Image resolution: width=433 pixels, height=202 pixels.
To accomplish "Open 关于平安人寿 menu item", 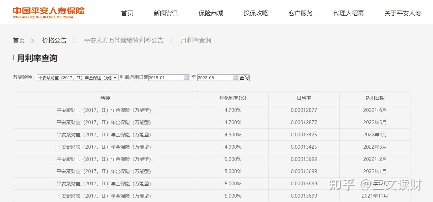I will [403, 13].
